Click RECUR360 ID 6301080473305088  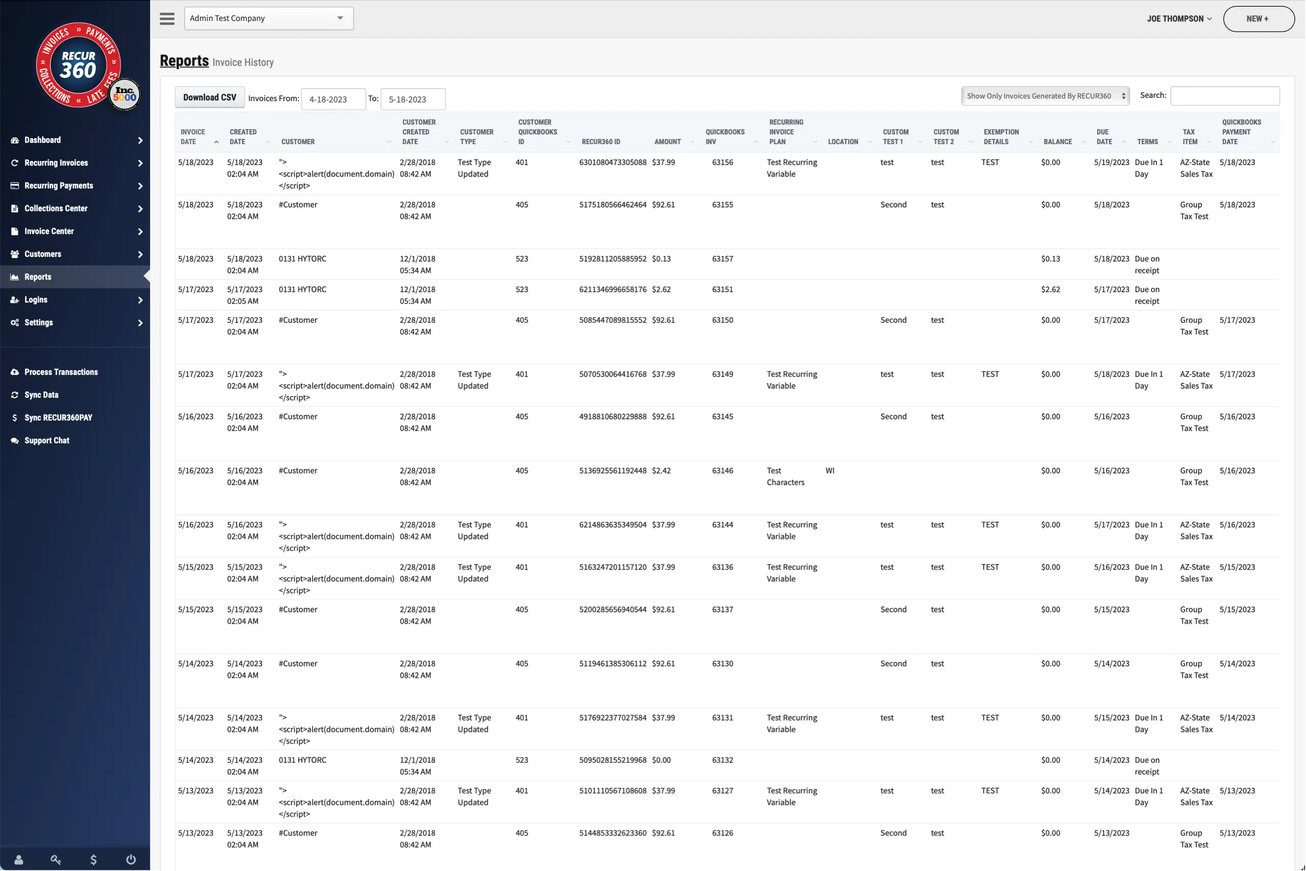pyautogui.click(x=613, y=162)
